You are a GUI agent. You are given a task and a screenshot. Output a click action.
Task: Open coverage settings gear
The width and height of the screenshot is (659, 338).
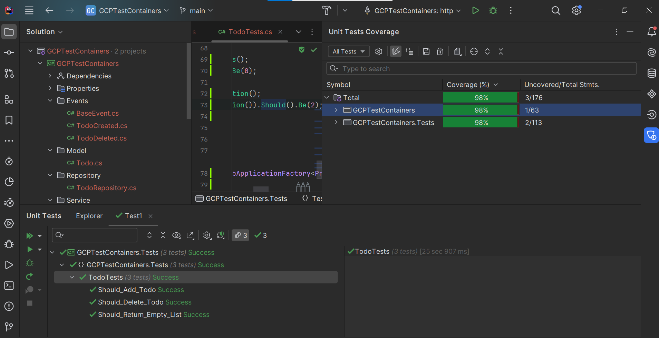pos(379,51)
